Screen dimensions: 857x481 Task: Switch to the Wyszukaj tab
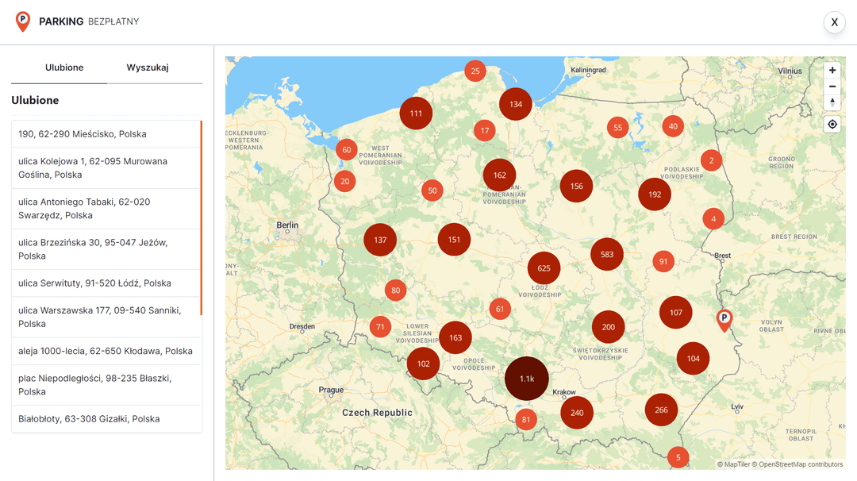148,67
